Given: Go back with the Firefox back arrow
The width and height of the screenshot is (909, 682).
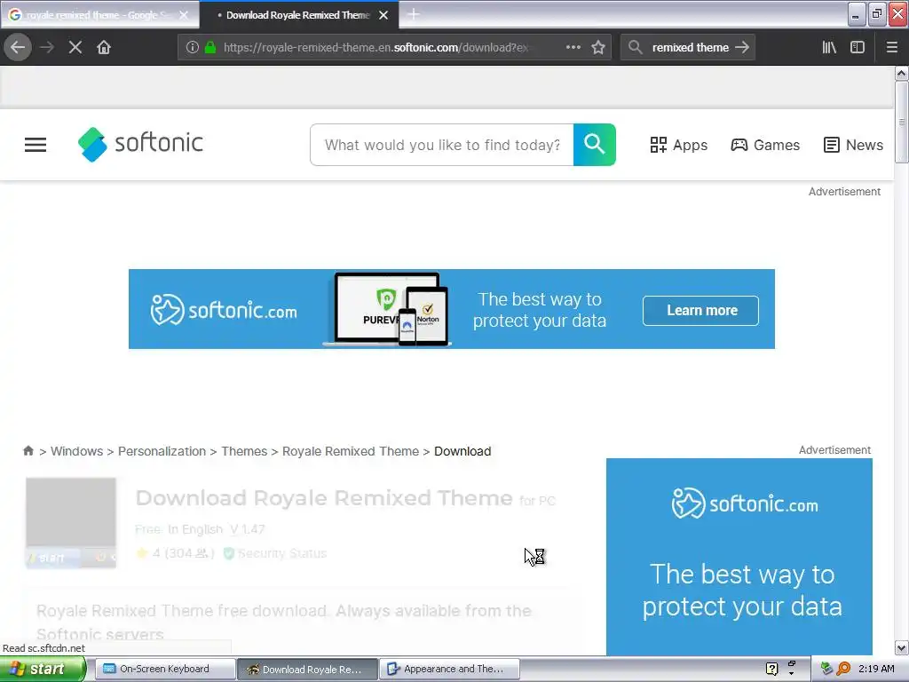Looking at the screenshot, I should 18,47.
